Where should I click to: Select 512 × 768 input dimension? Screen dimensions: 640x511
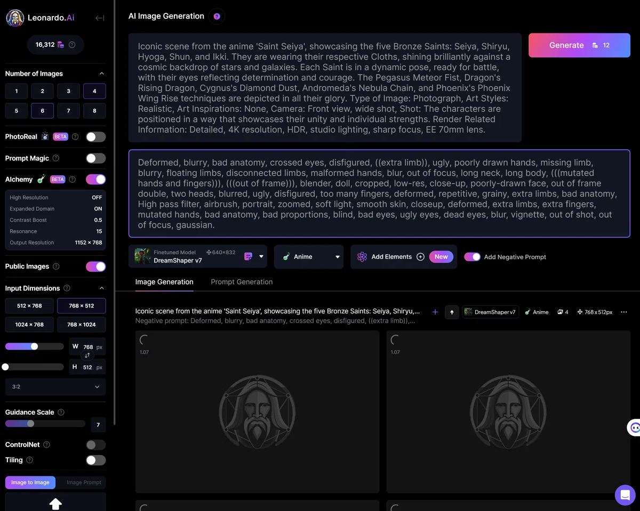(x=29, y=306)
